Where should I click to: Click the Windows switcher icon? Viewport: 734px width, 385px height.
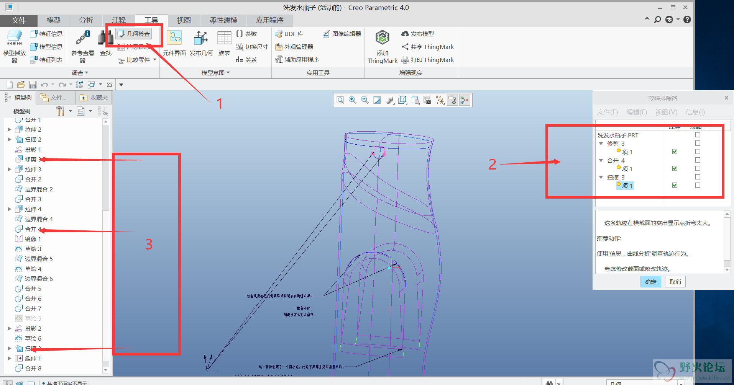[91, 85]
